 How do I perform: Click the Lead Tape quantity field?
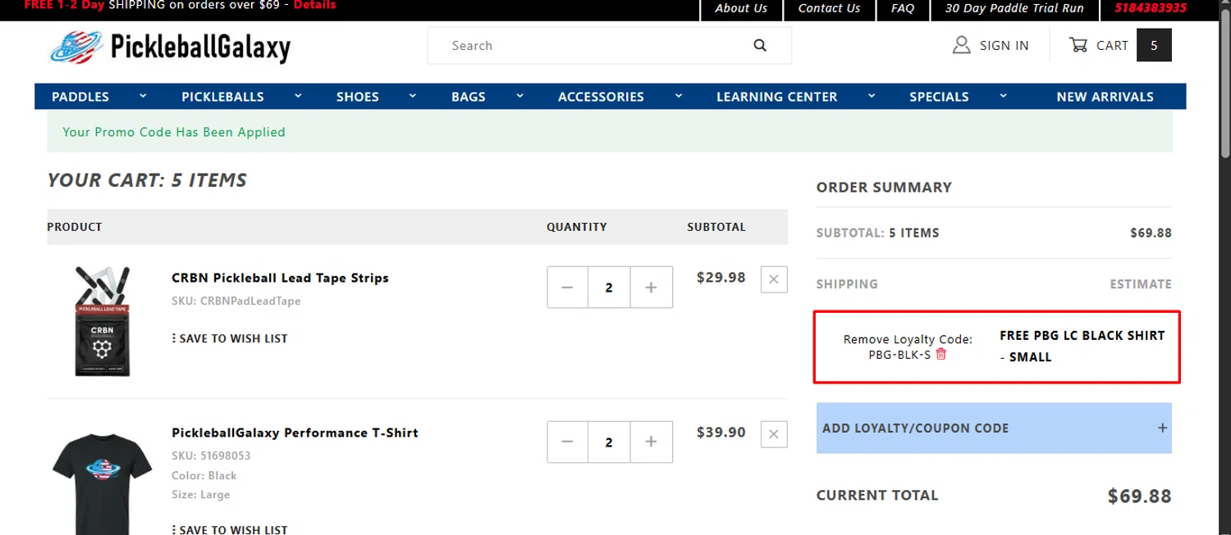tap(609, 288)
